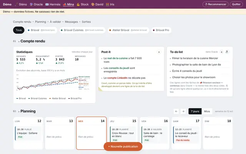The height and width of the screenshot is (154, 246).
Task: Open the Démo home label
Action: tap(7, 4)
